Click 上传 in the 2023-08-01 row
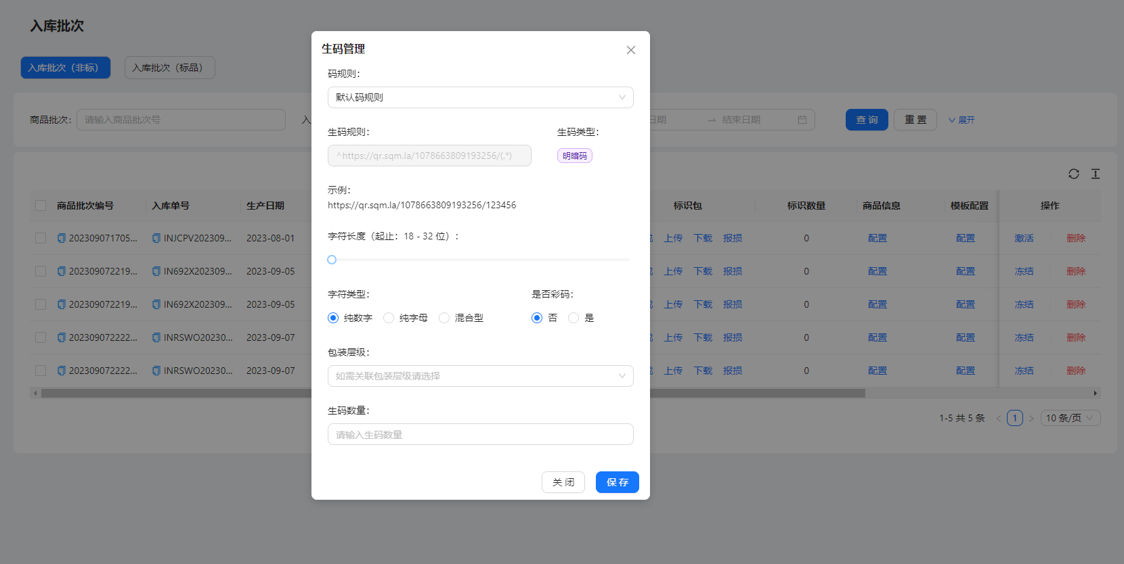Viewport: 1124px width, 564px height. tap(673, 238)
